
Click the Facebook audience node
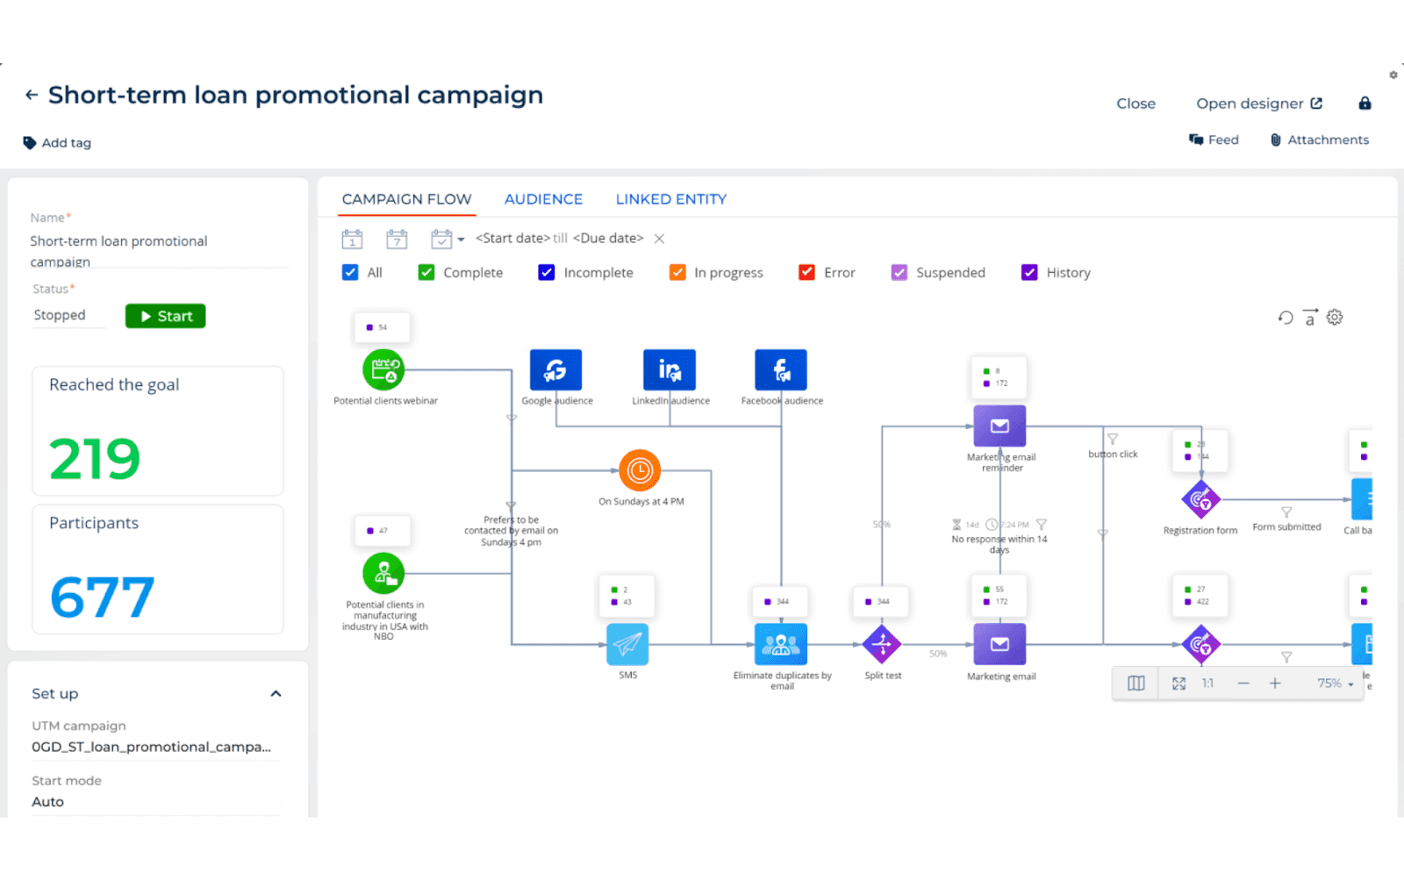click(x=779, y=369)
